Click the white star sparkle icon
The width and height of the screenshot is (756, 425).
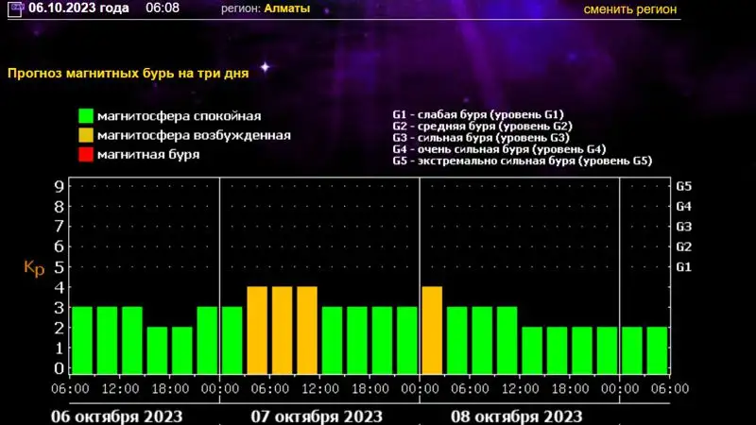pos(265,67)
